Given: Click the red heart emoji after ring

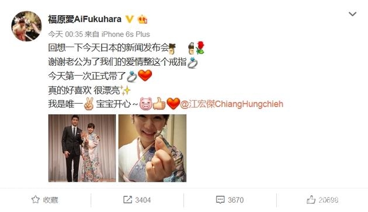Looking at the screenshot, I should [145, 76].
